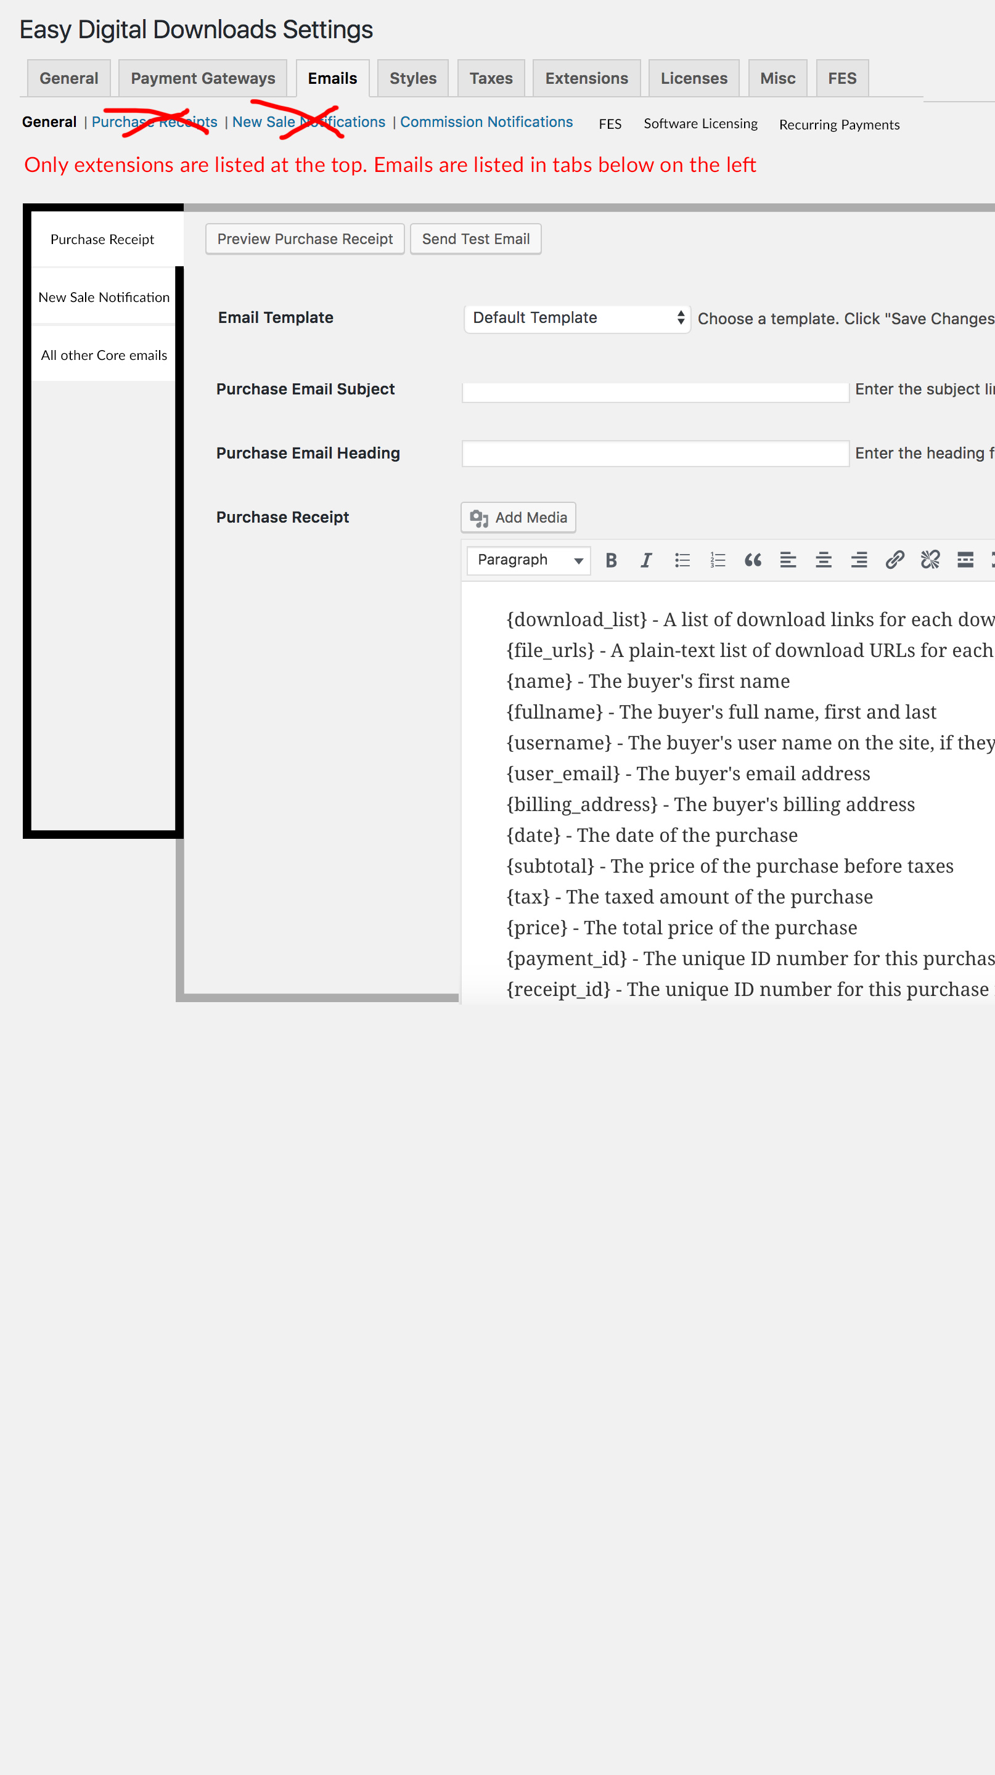Insert a hyperlink in the receipt editor
The image size is (995, 1775).
[895, 560]
